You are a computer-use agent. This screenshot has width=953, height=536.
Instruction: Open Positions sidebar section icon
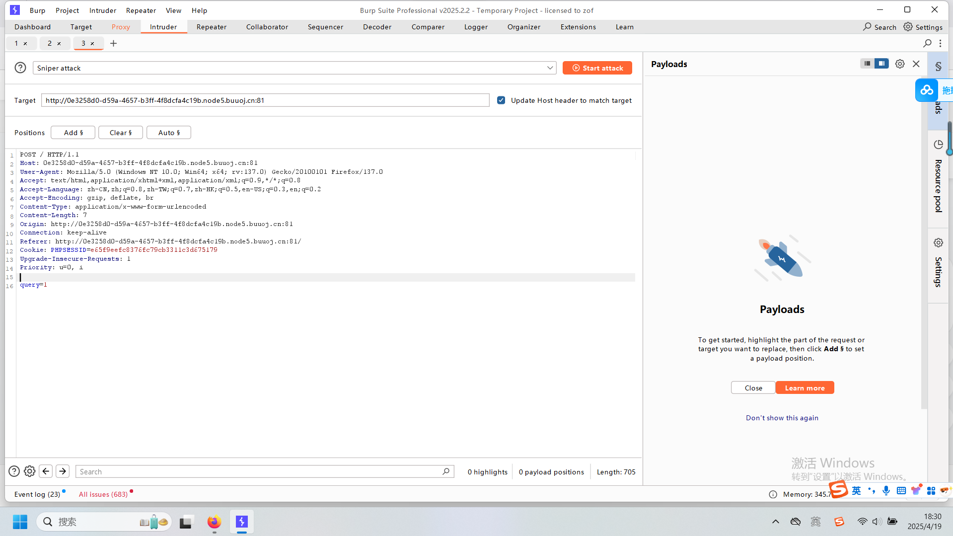[x=938, y=67]
